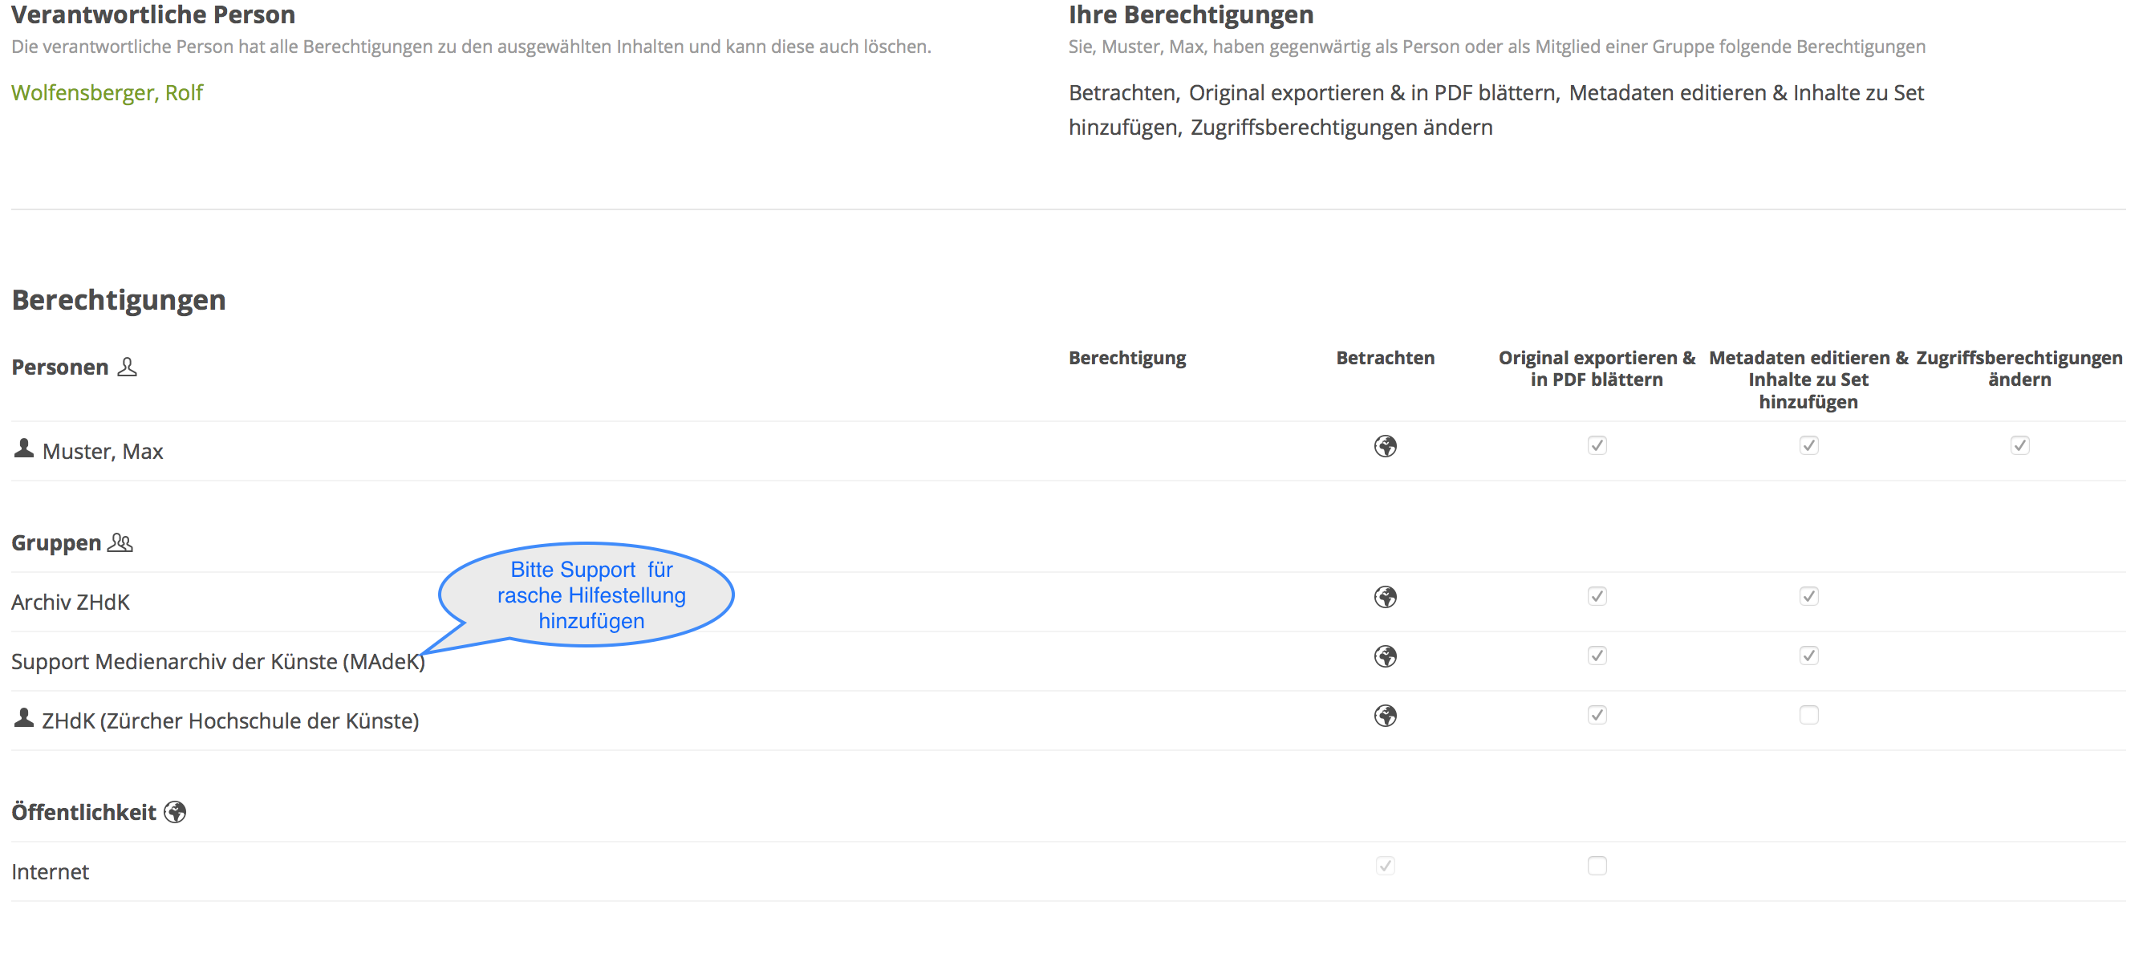Open Wolfensberger, Rolf profile link
The width and height of the screenshot is (2155, 958).
click(x=107, y=92)
